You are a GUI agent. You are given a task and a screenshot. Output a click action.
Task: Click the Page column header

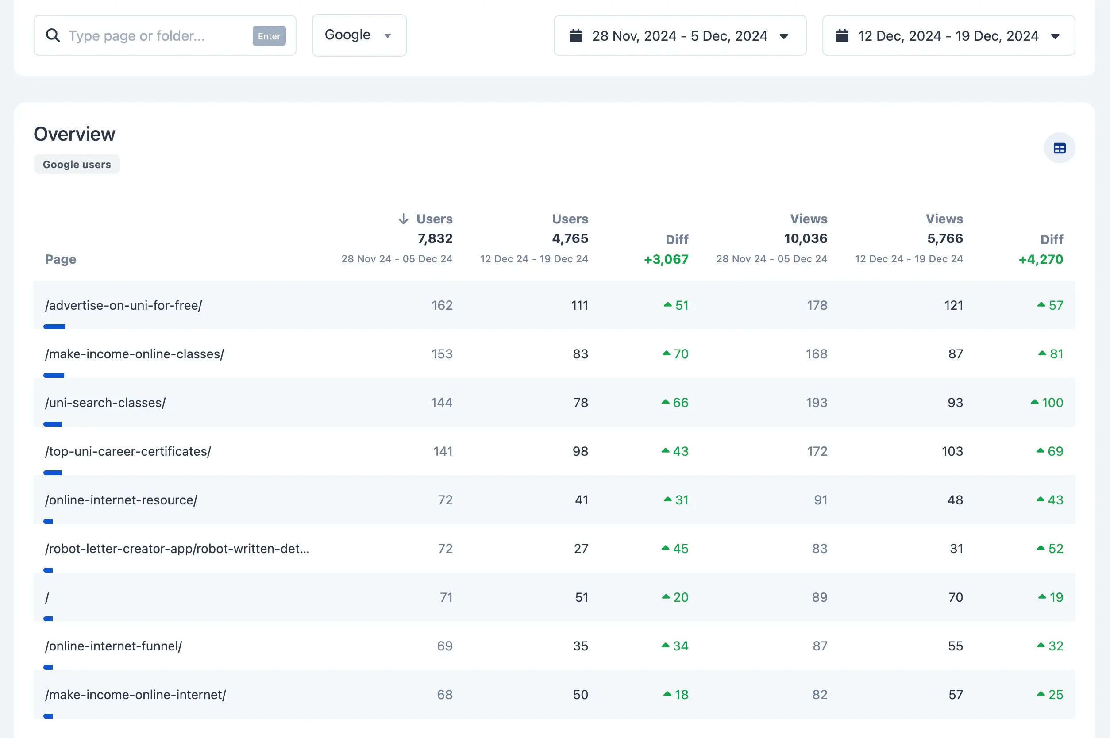tap(61, 259)
